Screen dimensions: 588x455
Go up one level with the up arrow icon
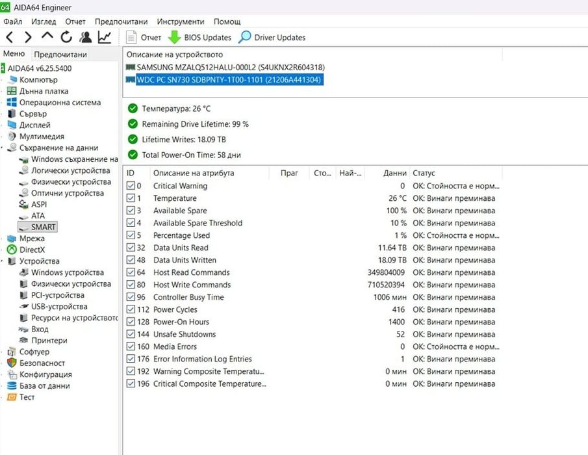(47, 36)
